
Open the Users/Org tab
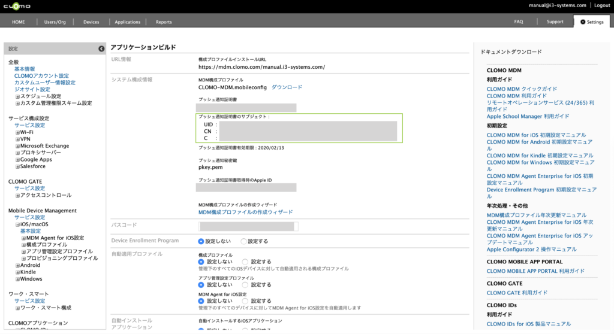pyautogui.click(x=55, y=22)
